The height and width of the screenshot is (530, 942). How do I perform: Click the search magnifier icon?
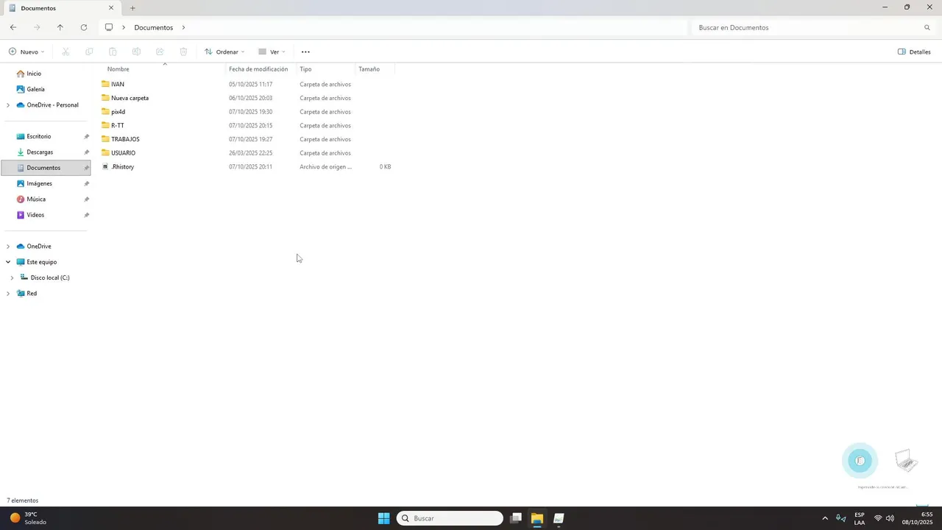coord(927,27)
